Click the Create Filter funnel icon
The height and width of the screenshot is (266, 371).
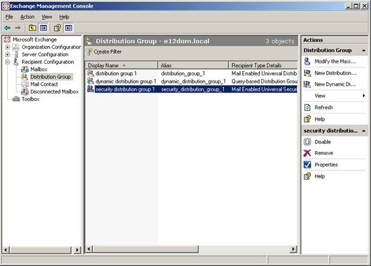(x=89, y=52)
